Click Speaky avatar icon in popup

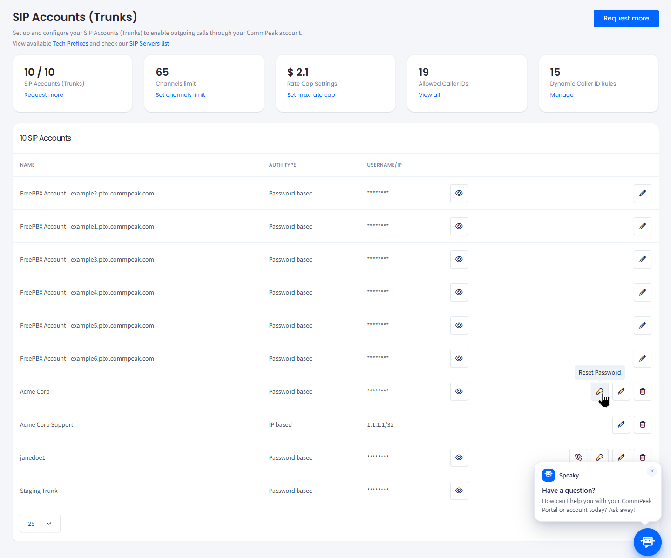(x=549, y=475)
